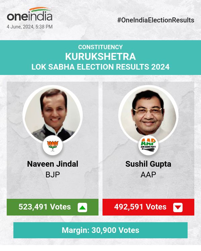Click the OneIndia logo

pyautogui.click(x=29, y=15)
